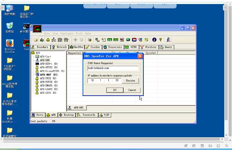Toggle the Start/Stop Sniffer toolbar icon
The height and width of the screenshot is (150, 232).
point(42,40)
